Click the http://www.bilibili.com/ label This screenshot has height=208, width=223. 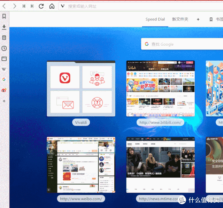coord(160,122)
